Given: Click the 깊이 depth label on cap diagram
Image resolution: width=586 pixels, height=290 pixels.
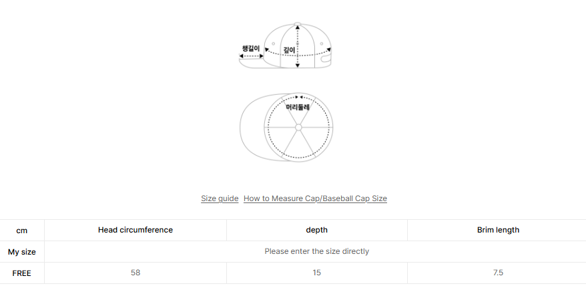Looking at the screenshot, I should click(289, 49).
